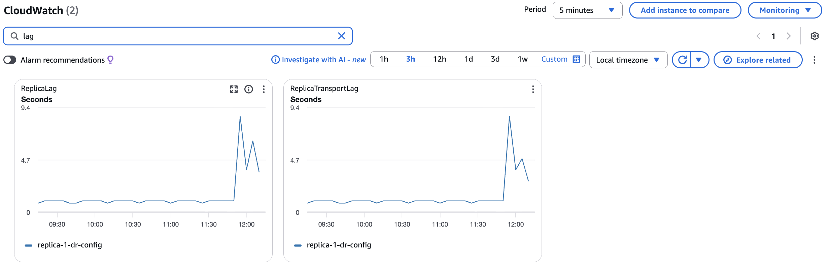Click the CloudWatch (2) heading
The width and height of the screenshot is (829, 269).
pos(41,10)
